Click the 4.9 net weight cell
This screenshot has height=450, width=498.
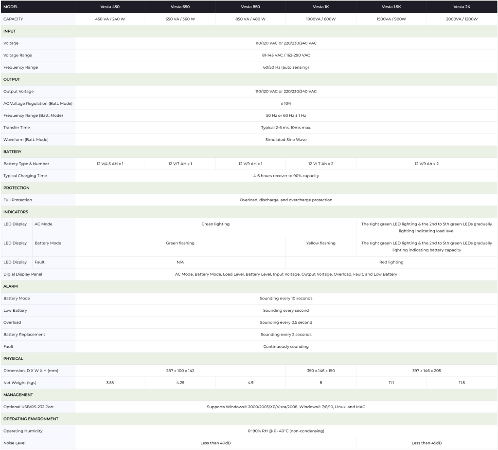click(250, 383)
